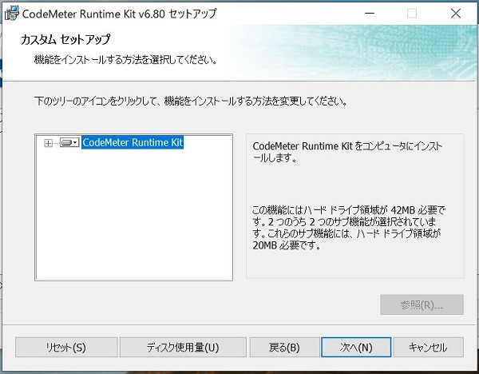Click instruction text about the tree icons
Image resolution: width=479 pixels, height=374 pixels.
(191, 101)
